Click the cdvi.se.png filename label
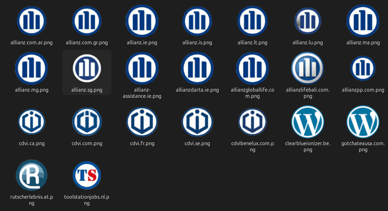 click(x=197, y=143)
